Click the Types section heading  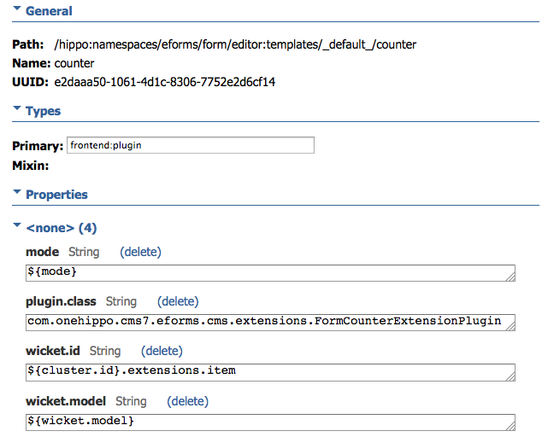pyautogui.click(x=44, y=111)
